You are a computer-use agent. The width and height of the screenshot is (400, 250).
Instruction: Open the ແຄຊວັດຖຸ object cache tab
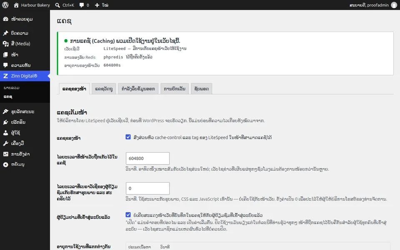tap(104, 89)
